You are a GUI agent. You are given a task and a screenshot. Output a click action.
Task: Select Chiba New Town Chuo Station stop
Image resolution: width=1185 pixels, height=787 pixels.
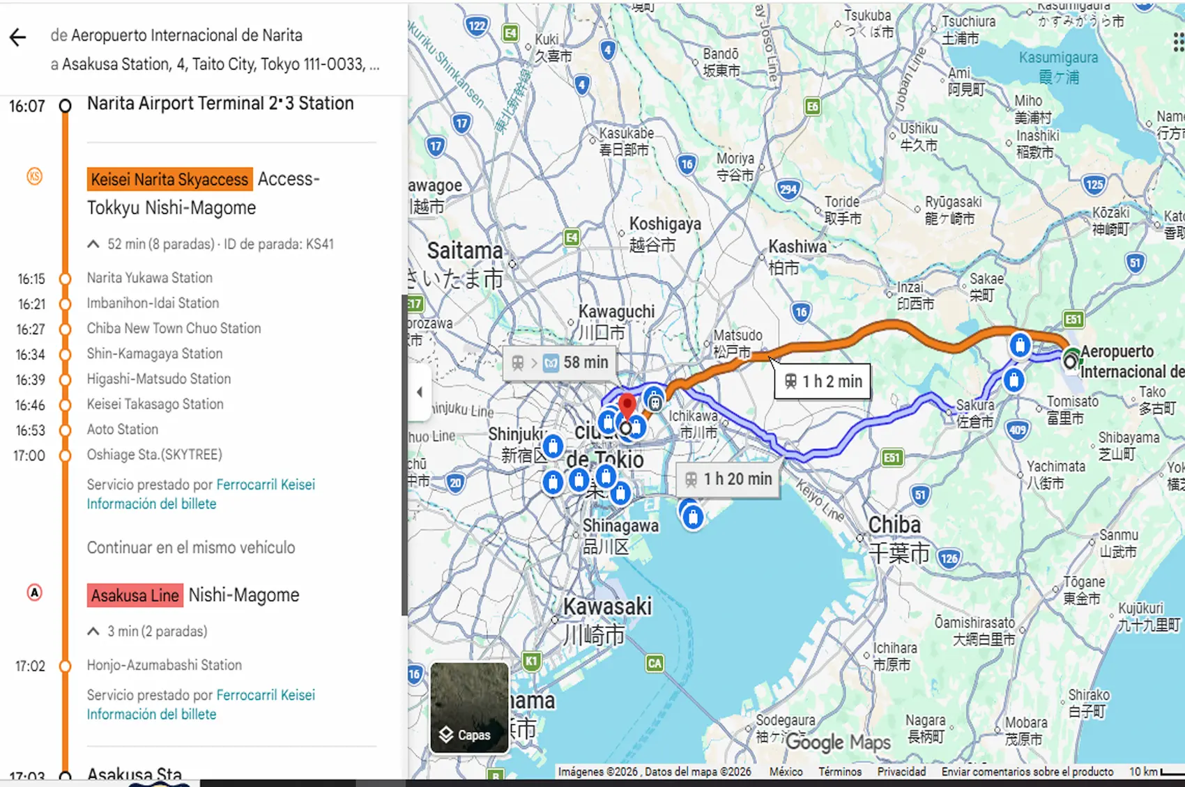pyautogui.click(x=174, y=328)
